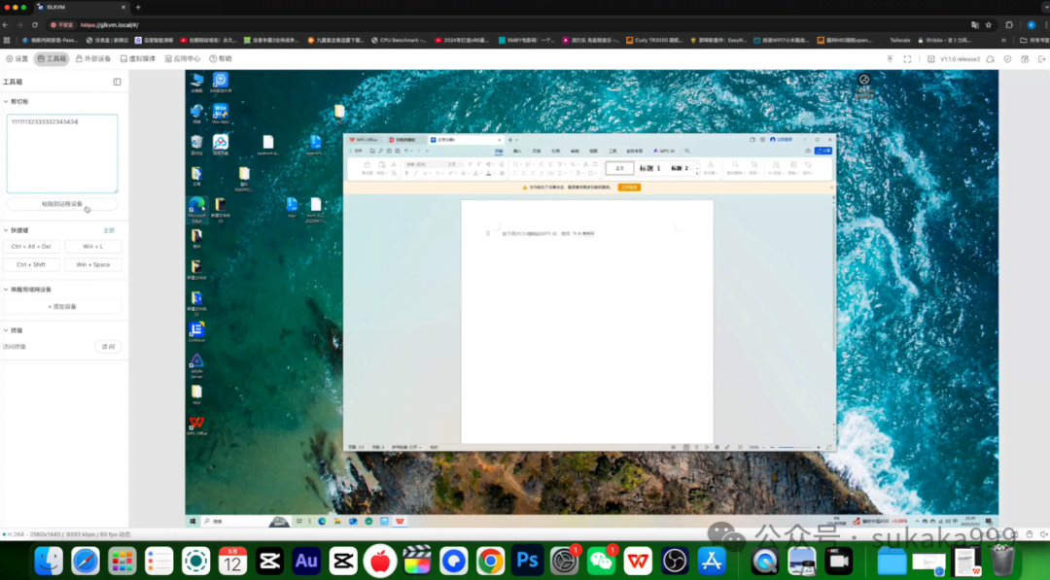Switch to the 虚拟媒体 tab

(x=138, y=59)
